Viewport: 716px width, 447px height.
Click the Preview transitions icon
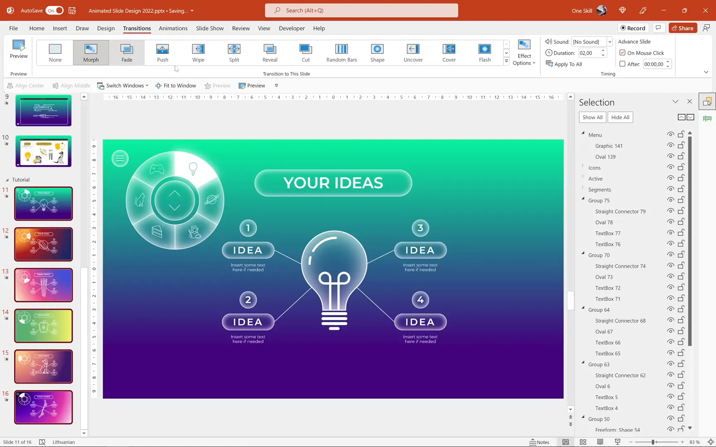click(x=19, y=49)
